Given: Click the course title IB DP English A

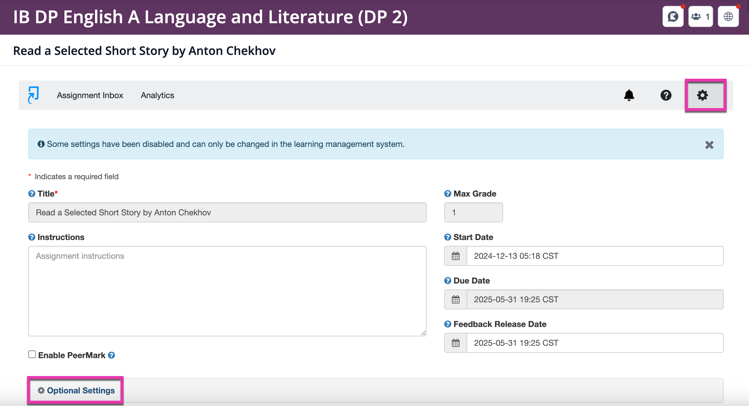Looking at the screenshot, I should (x=210, y=17).
